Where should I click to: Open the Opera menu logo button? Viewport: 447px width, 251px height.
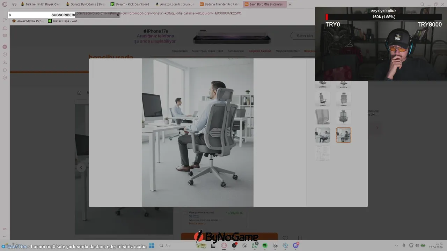[x=5, y=4]
